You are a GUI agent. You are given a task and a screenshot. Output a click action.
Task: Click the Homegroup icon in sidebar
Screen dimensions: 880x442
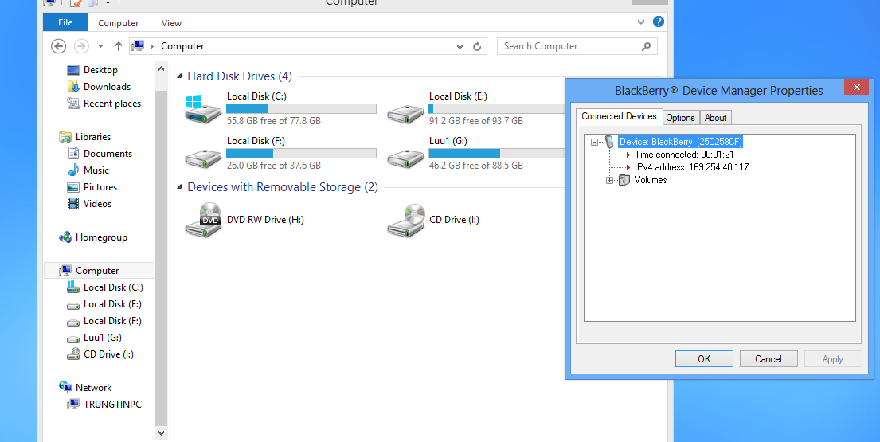[x=65, y=237]
